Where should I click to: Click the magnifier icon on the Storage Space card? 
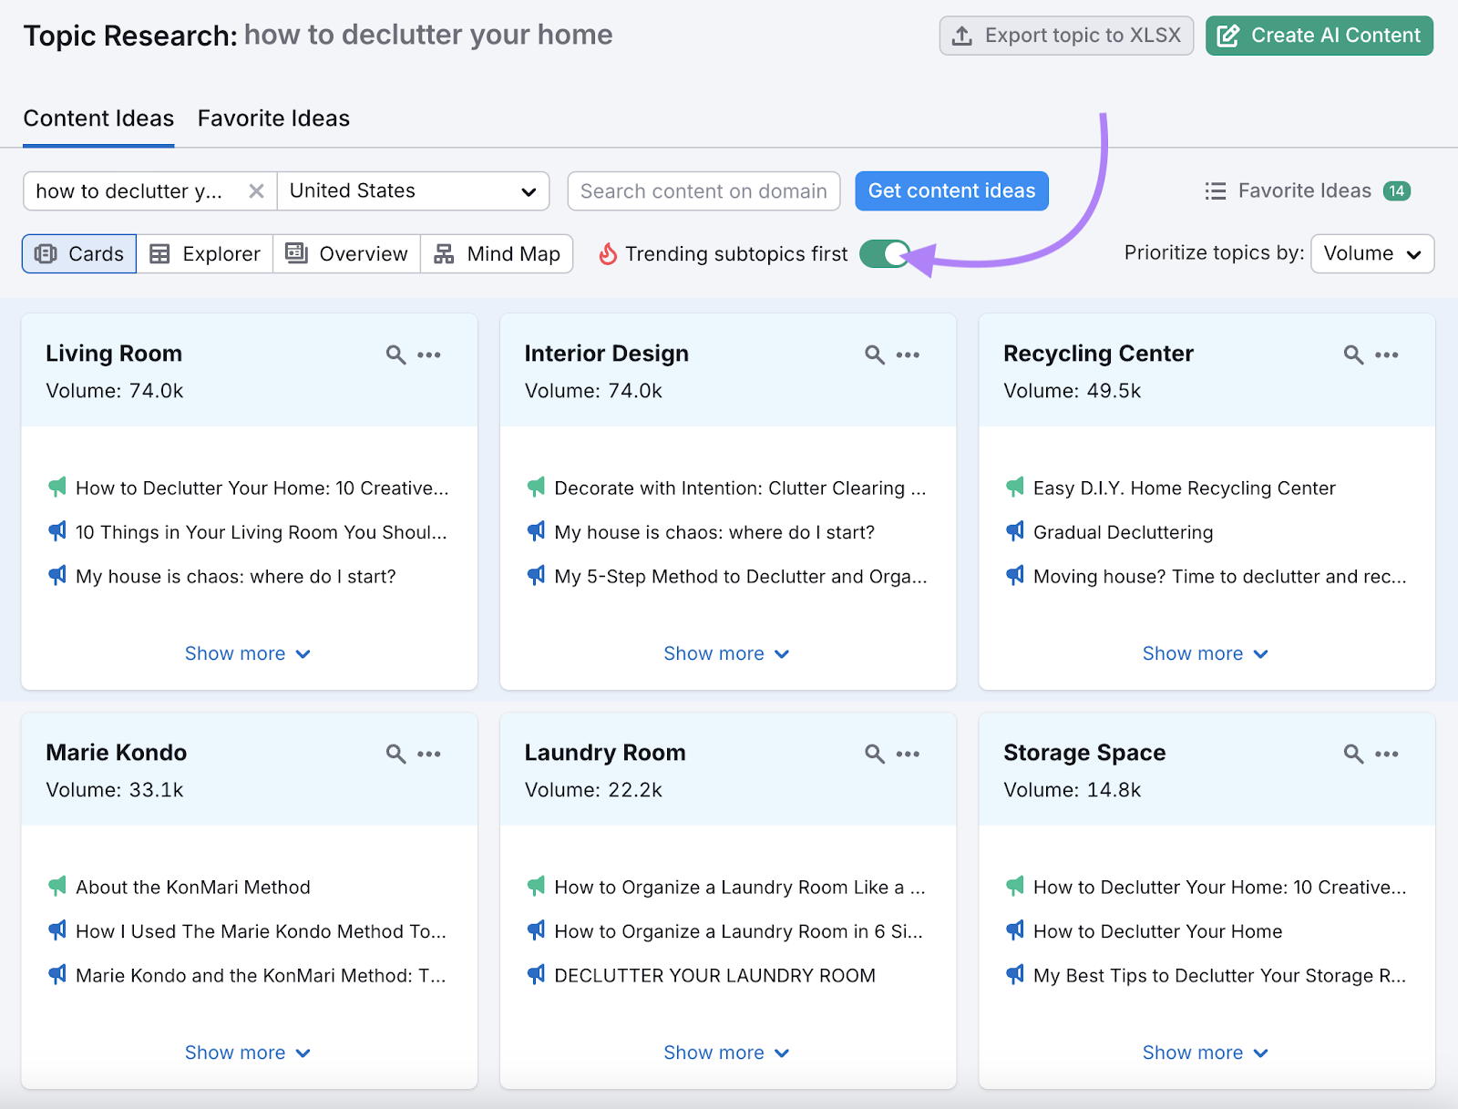1352,754
